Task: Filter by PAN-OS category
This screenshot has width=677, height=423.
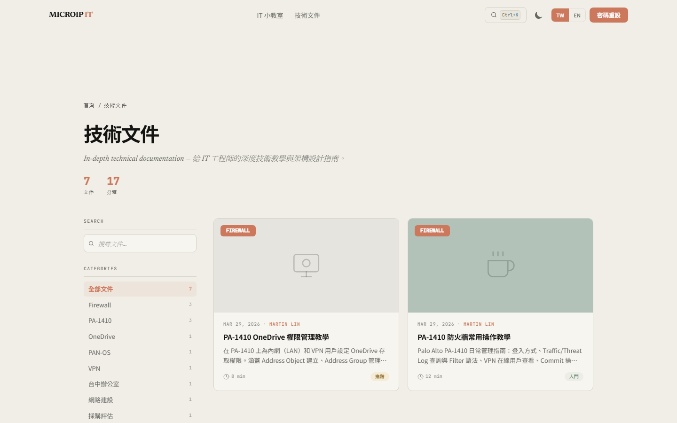Action: 140,352
